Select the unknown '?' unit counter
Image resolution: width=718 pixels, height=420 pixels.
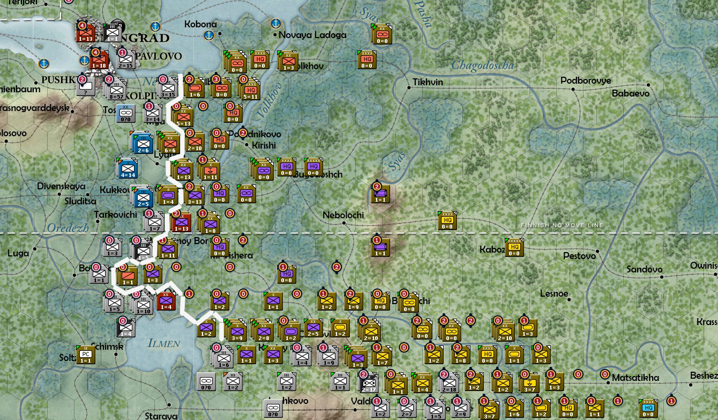pos(86,87)
